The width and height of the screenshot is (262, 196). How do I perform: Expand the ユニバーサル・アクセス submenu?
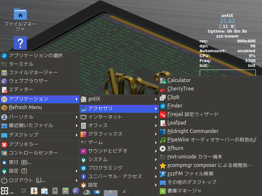[119, 177]
